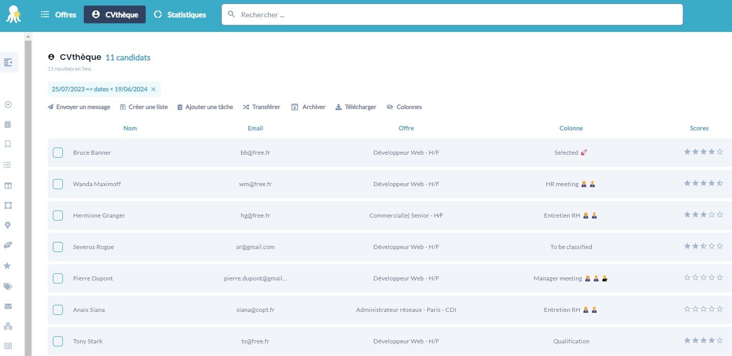Tick the checkbox for Wanda Maximoff

(58, 184)
